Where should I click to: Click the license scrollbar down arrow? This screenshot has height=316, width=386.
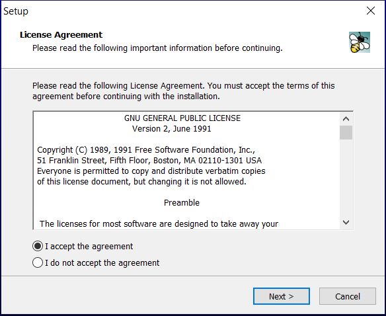pyautogui.click(x=346, y=222)
